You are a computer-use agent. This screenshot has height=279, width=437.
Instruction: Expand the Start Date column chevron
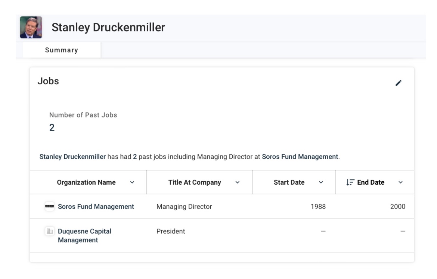[321, 182]
